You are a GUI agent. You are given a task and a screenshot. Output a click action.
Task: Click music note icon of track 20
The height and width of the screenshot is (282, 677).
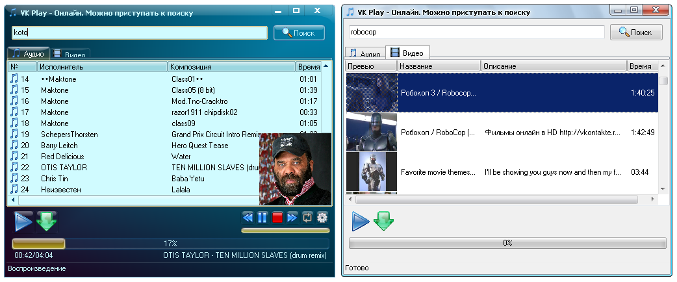(x=14, y=145)
